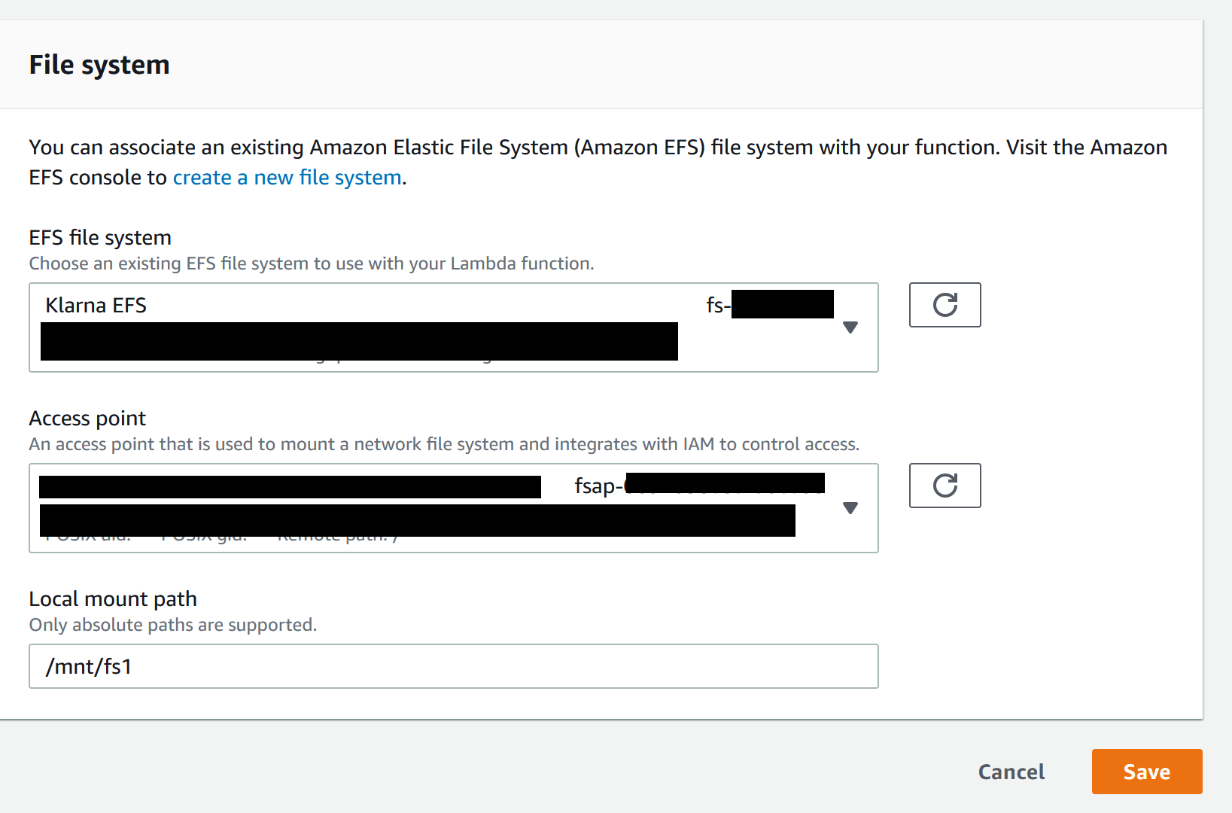Refresh the access point list
The image size is (1232, 813).
(x=945, y=486)
